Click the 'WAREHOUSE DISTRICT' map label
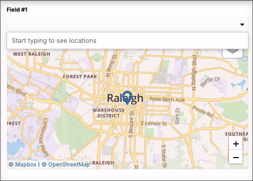Viewport: 253px width, 181px height. [109, 113]
